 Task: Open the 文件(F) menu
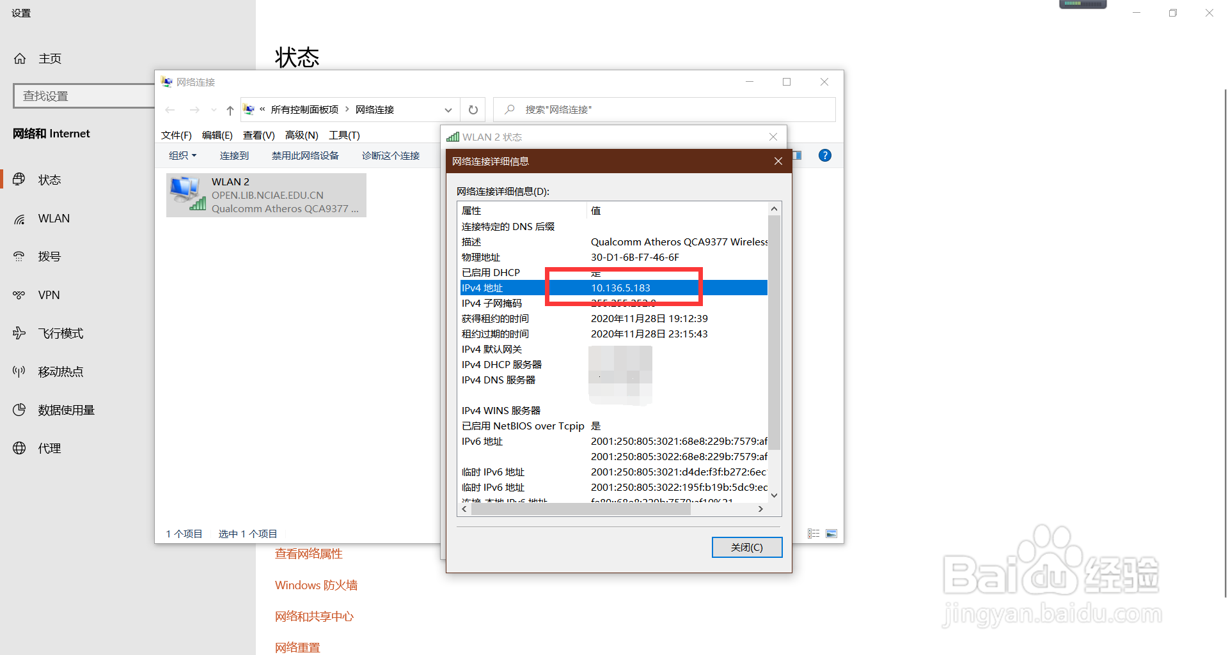177,135
